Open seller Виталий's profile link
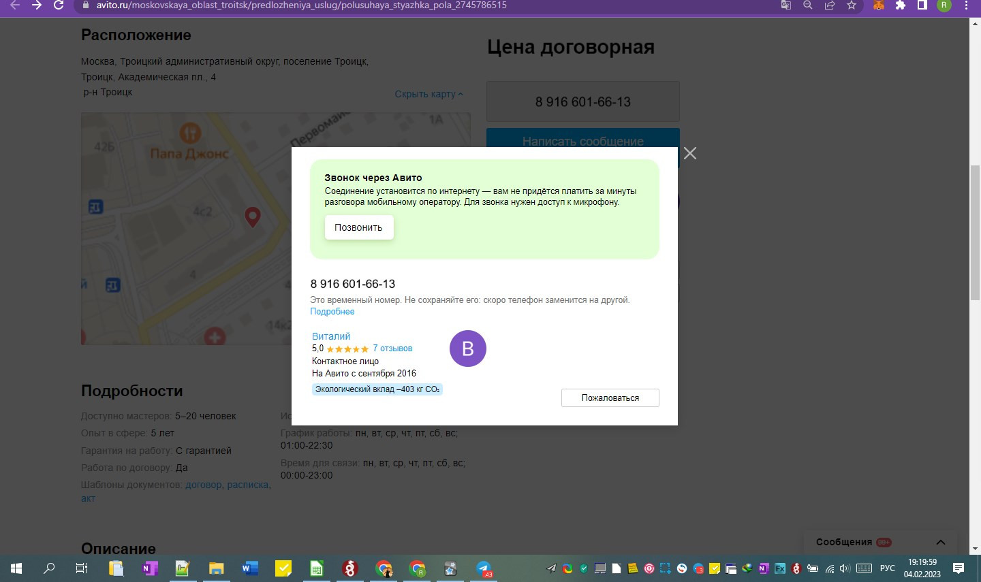The image size is (981, 582). pos(331,336)
